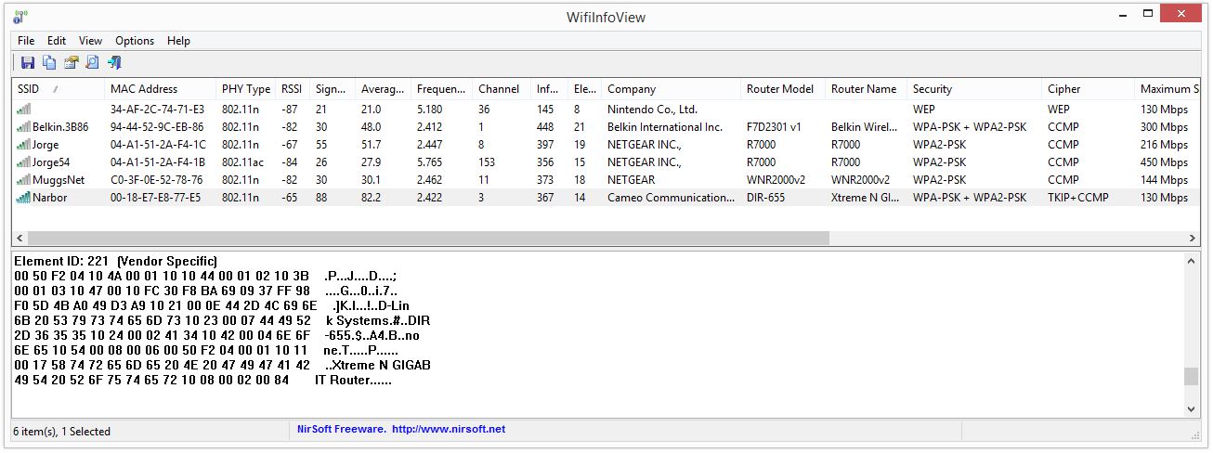Click the WNR2000v2 router model cell
This screenshot has height=453, width=1213.
tap(776, 179)
